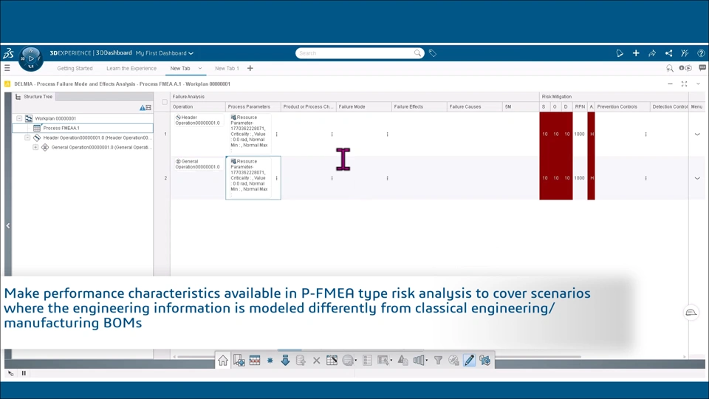
Task: Collapse the Header Operation tree node
Action: [x=27, y=137]
